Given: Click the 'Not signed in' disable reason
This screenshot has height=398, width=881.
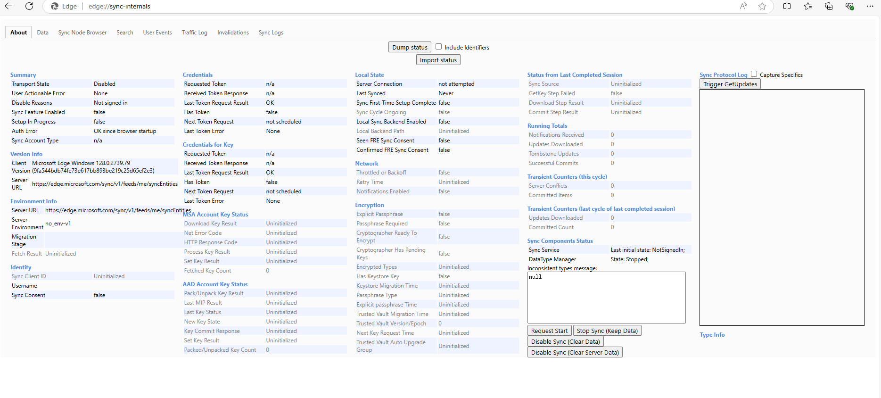Looking at the screenshot, I should coord(111,103).
